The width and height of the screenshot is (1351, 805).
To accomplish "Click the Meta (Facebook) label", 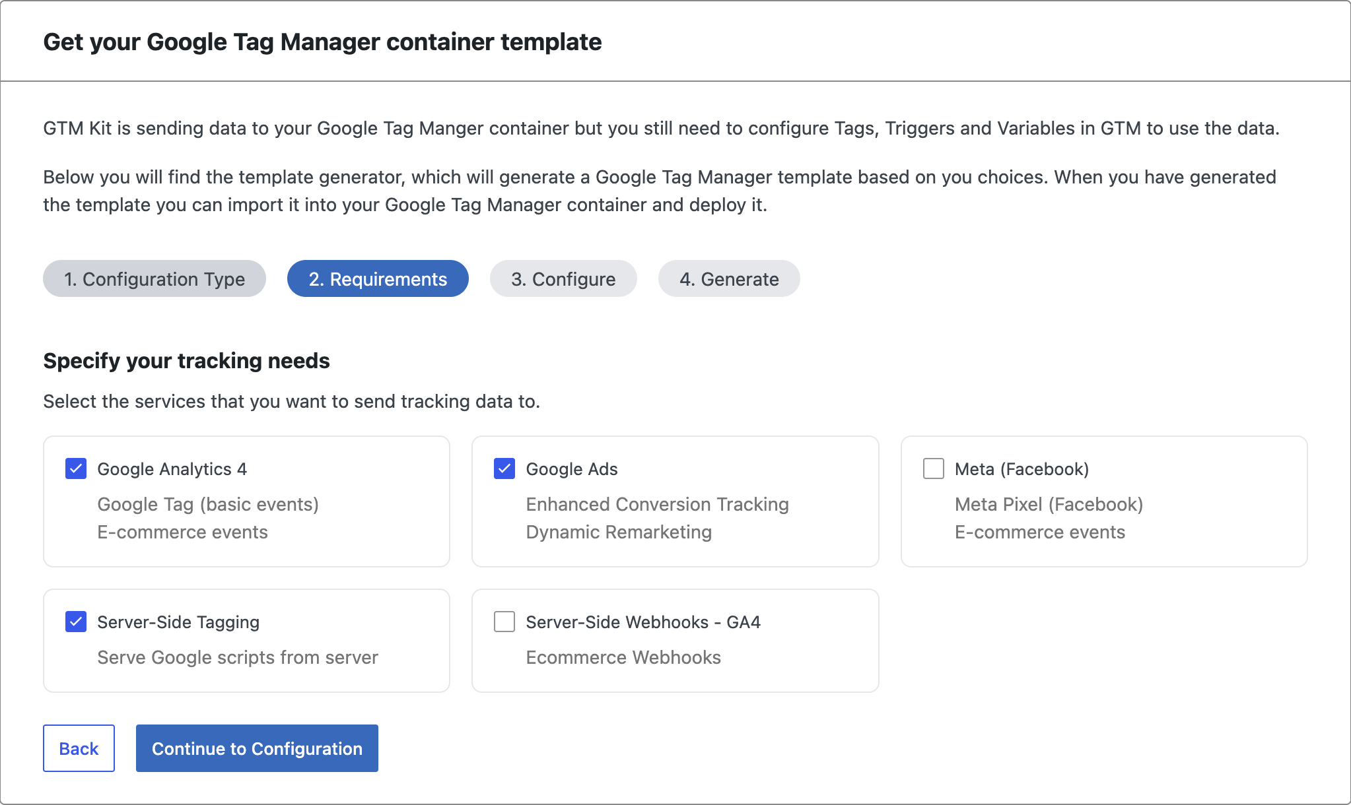I will (1022, 469).
